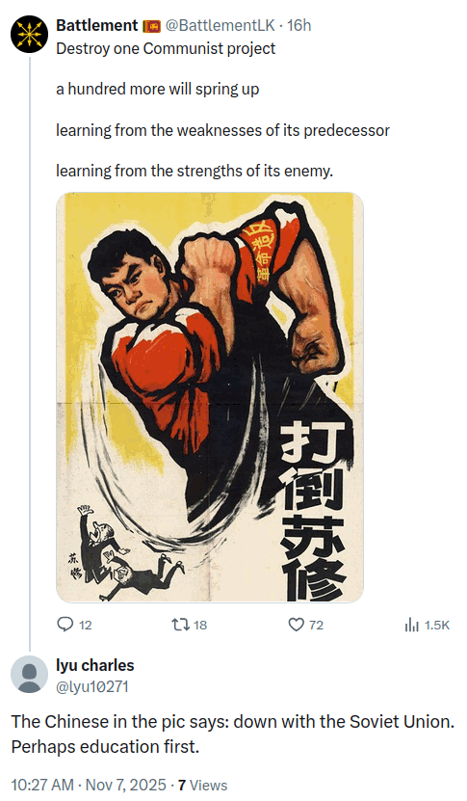Image resolution: width=467 pixels, height=801 pixels.
Task: Like the Battlement post via the heart icon
Action: click(296, 625)
